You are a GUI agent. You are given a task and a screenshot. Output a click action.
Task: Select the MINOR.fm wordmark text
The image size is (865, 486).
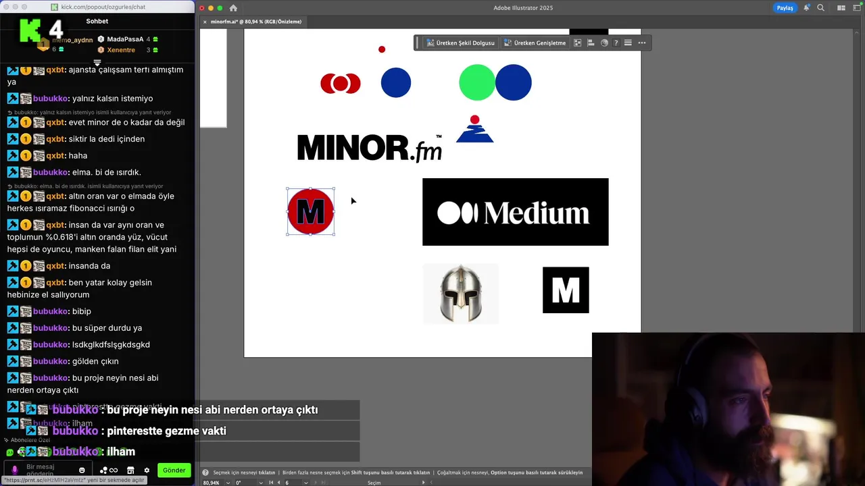[x=369, y=148]
